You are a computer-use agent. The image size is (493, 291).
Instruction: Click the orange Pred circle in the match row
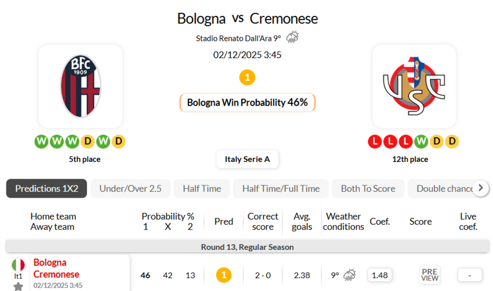[x=224, y=275]
